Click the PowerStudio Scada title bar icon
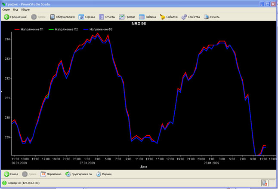The width and height of the screenshot is (278, 189). (x=3, y=4)
